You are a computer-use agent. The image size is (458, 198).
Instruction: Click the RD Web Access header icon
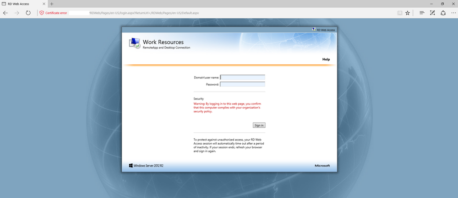tap(314, 30)
